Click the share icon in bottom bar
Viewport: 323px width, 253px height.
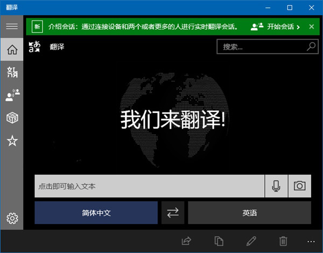[x=186, y=241]
